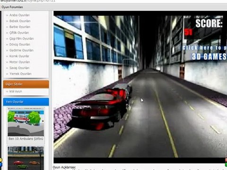Open the cars racing game thumbnail
This screenshot has height=170, width=227.
pyautogui.click(x=26, y=158)
